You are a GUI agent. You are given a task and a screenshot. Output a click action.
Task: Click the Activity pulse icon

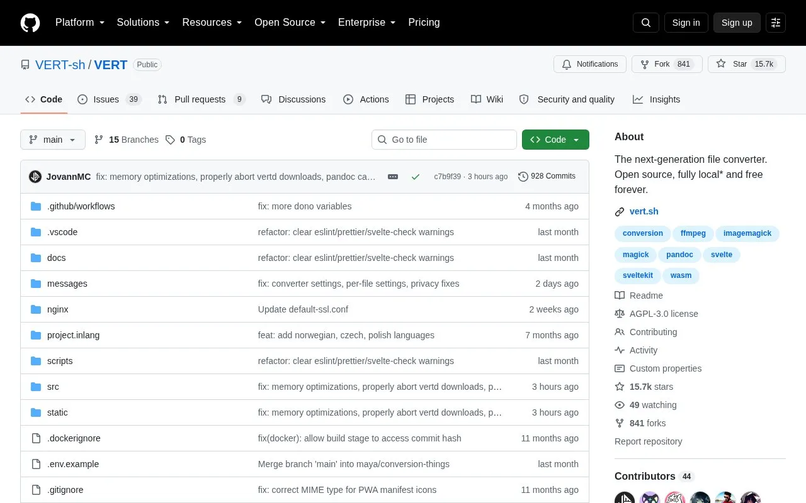point(620,350)
